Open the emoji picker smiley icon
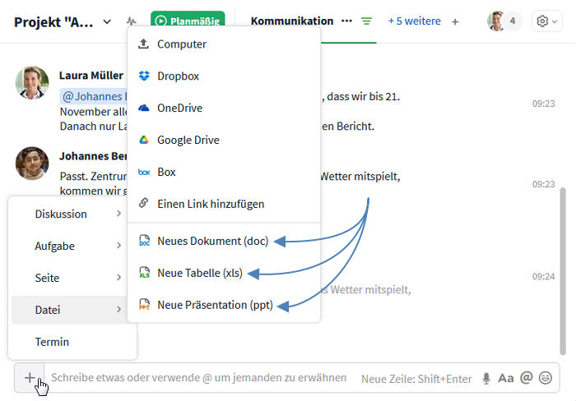Screen dimensions: 576x401 tap(545, 378)
